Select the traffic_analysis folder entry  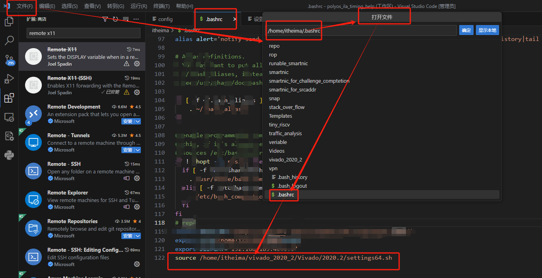[x=382, y=133]
